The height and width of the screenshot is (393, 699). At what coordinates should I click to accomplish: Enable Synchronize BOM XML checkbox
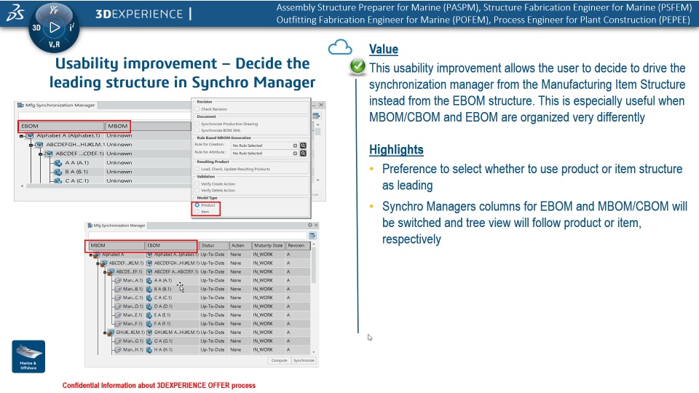197,130
